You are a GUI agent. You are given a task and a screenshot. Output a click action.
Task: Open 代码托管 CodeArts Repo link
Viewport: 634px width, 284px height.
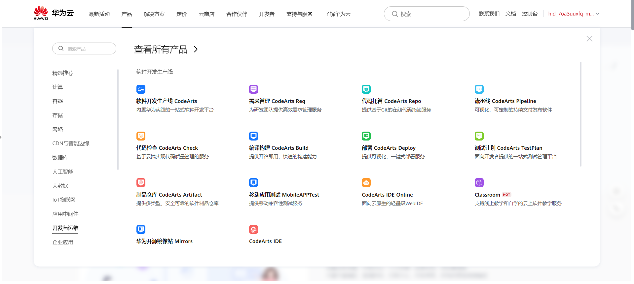tap(391, 101)
